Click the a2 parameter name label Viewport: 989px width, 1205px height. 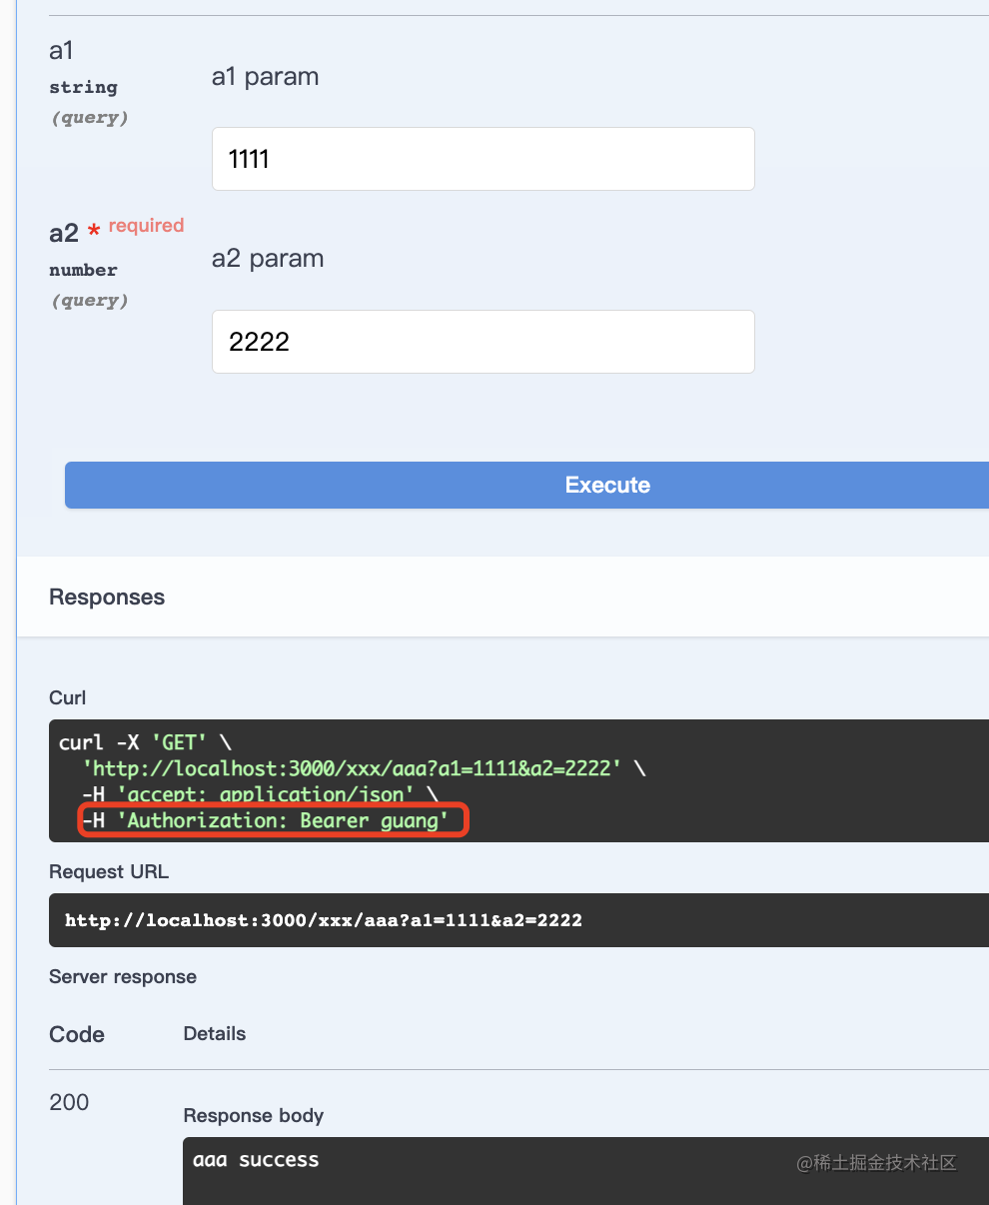click(63, 233)
